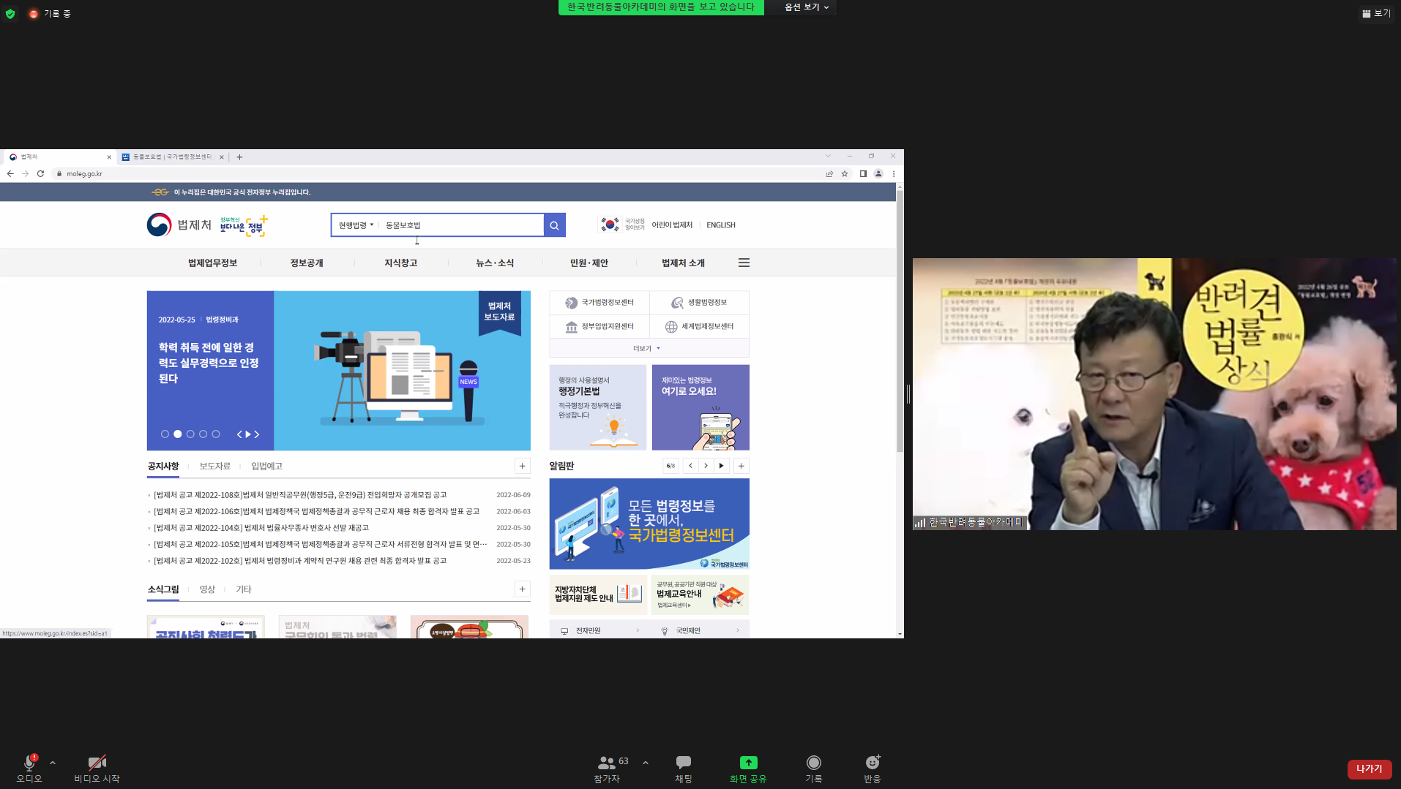
Task: Open the browser profile icon
Action: pos(878,173)
